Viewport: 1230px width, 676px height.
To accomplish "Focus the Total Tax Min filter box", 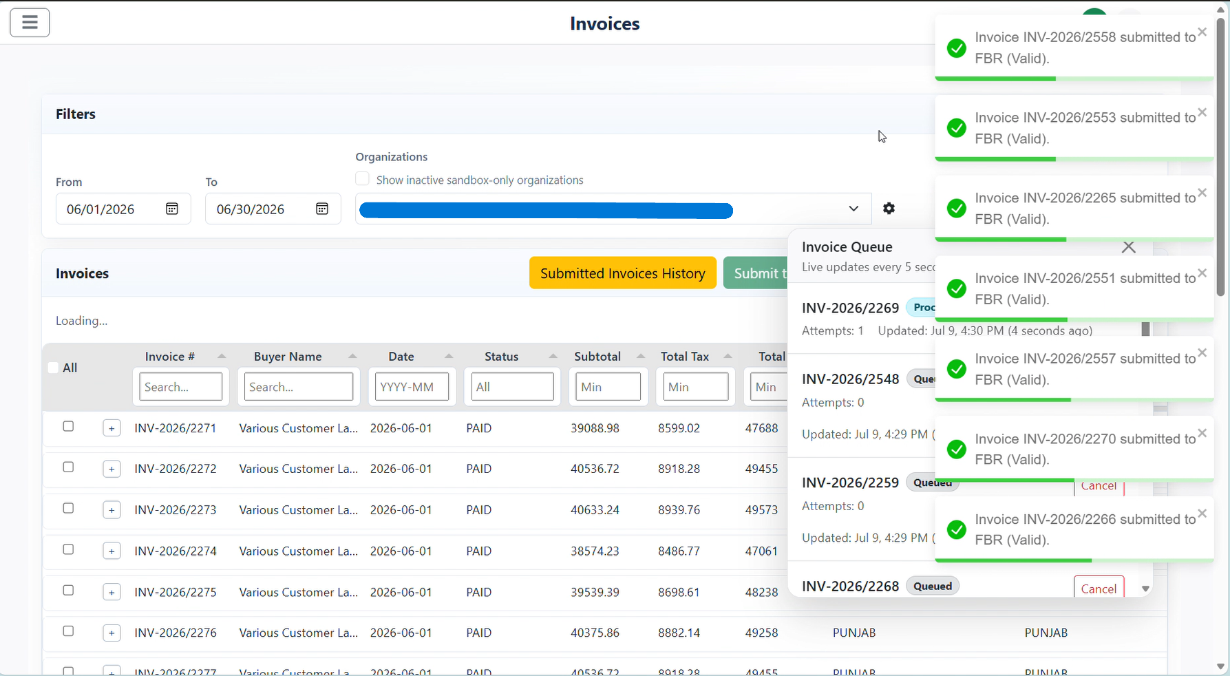I will [x=696, y=387].
